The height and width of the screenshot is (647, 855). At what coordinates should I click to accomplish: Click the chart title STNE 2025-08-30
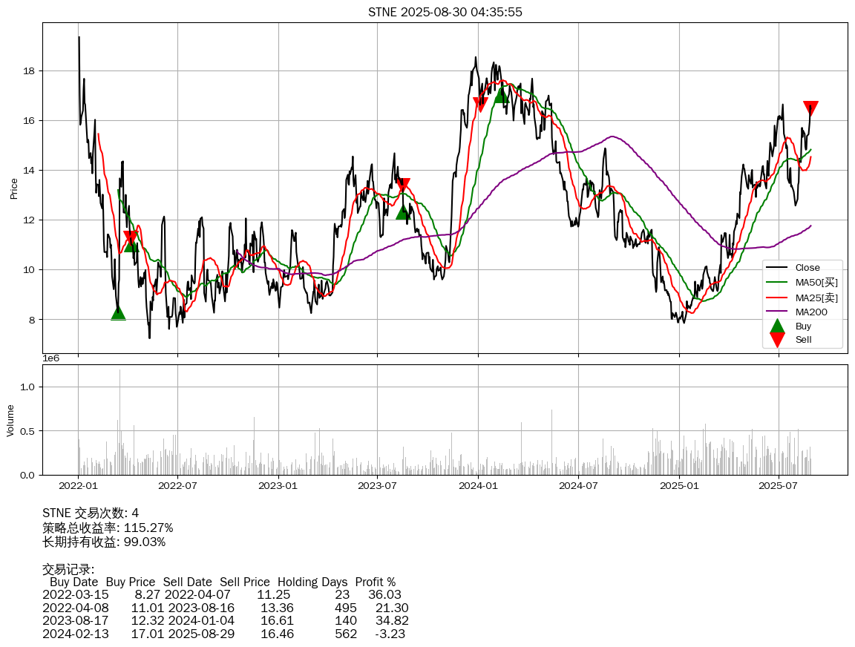coord(445,12)
